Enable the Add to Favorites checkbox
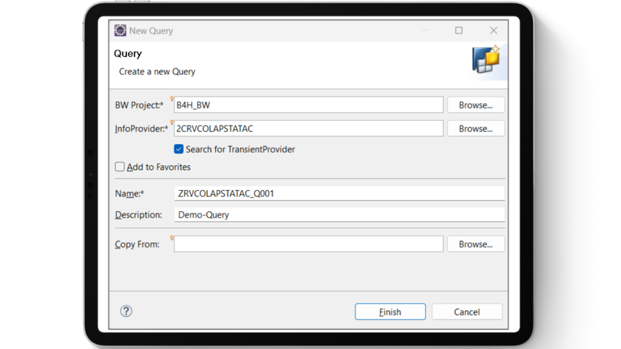The height and width of the screenshot is (349, 621). click(x=120, y=167)
